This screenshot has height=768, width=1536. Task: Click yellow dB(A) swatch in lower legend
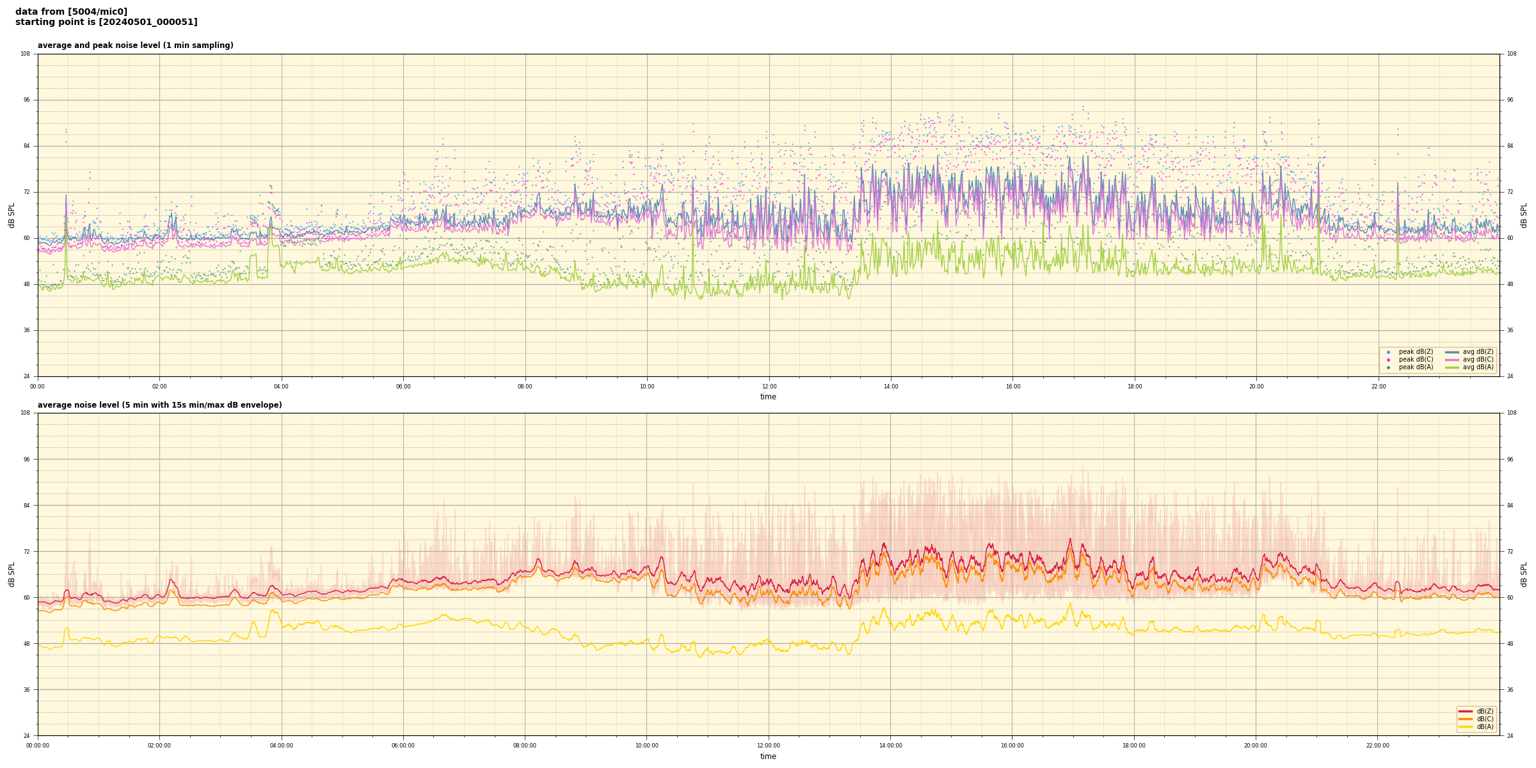pos(1466,726)
